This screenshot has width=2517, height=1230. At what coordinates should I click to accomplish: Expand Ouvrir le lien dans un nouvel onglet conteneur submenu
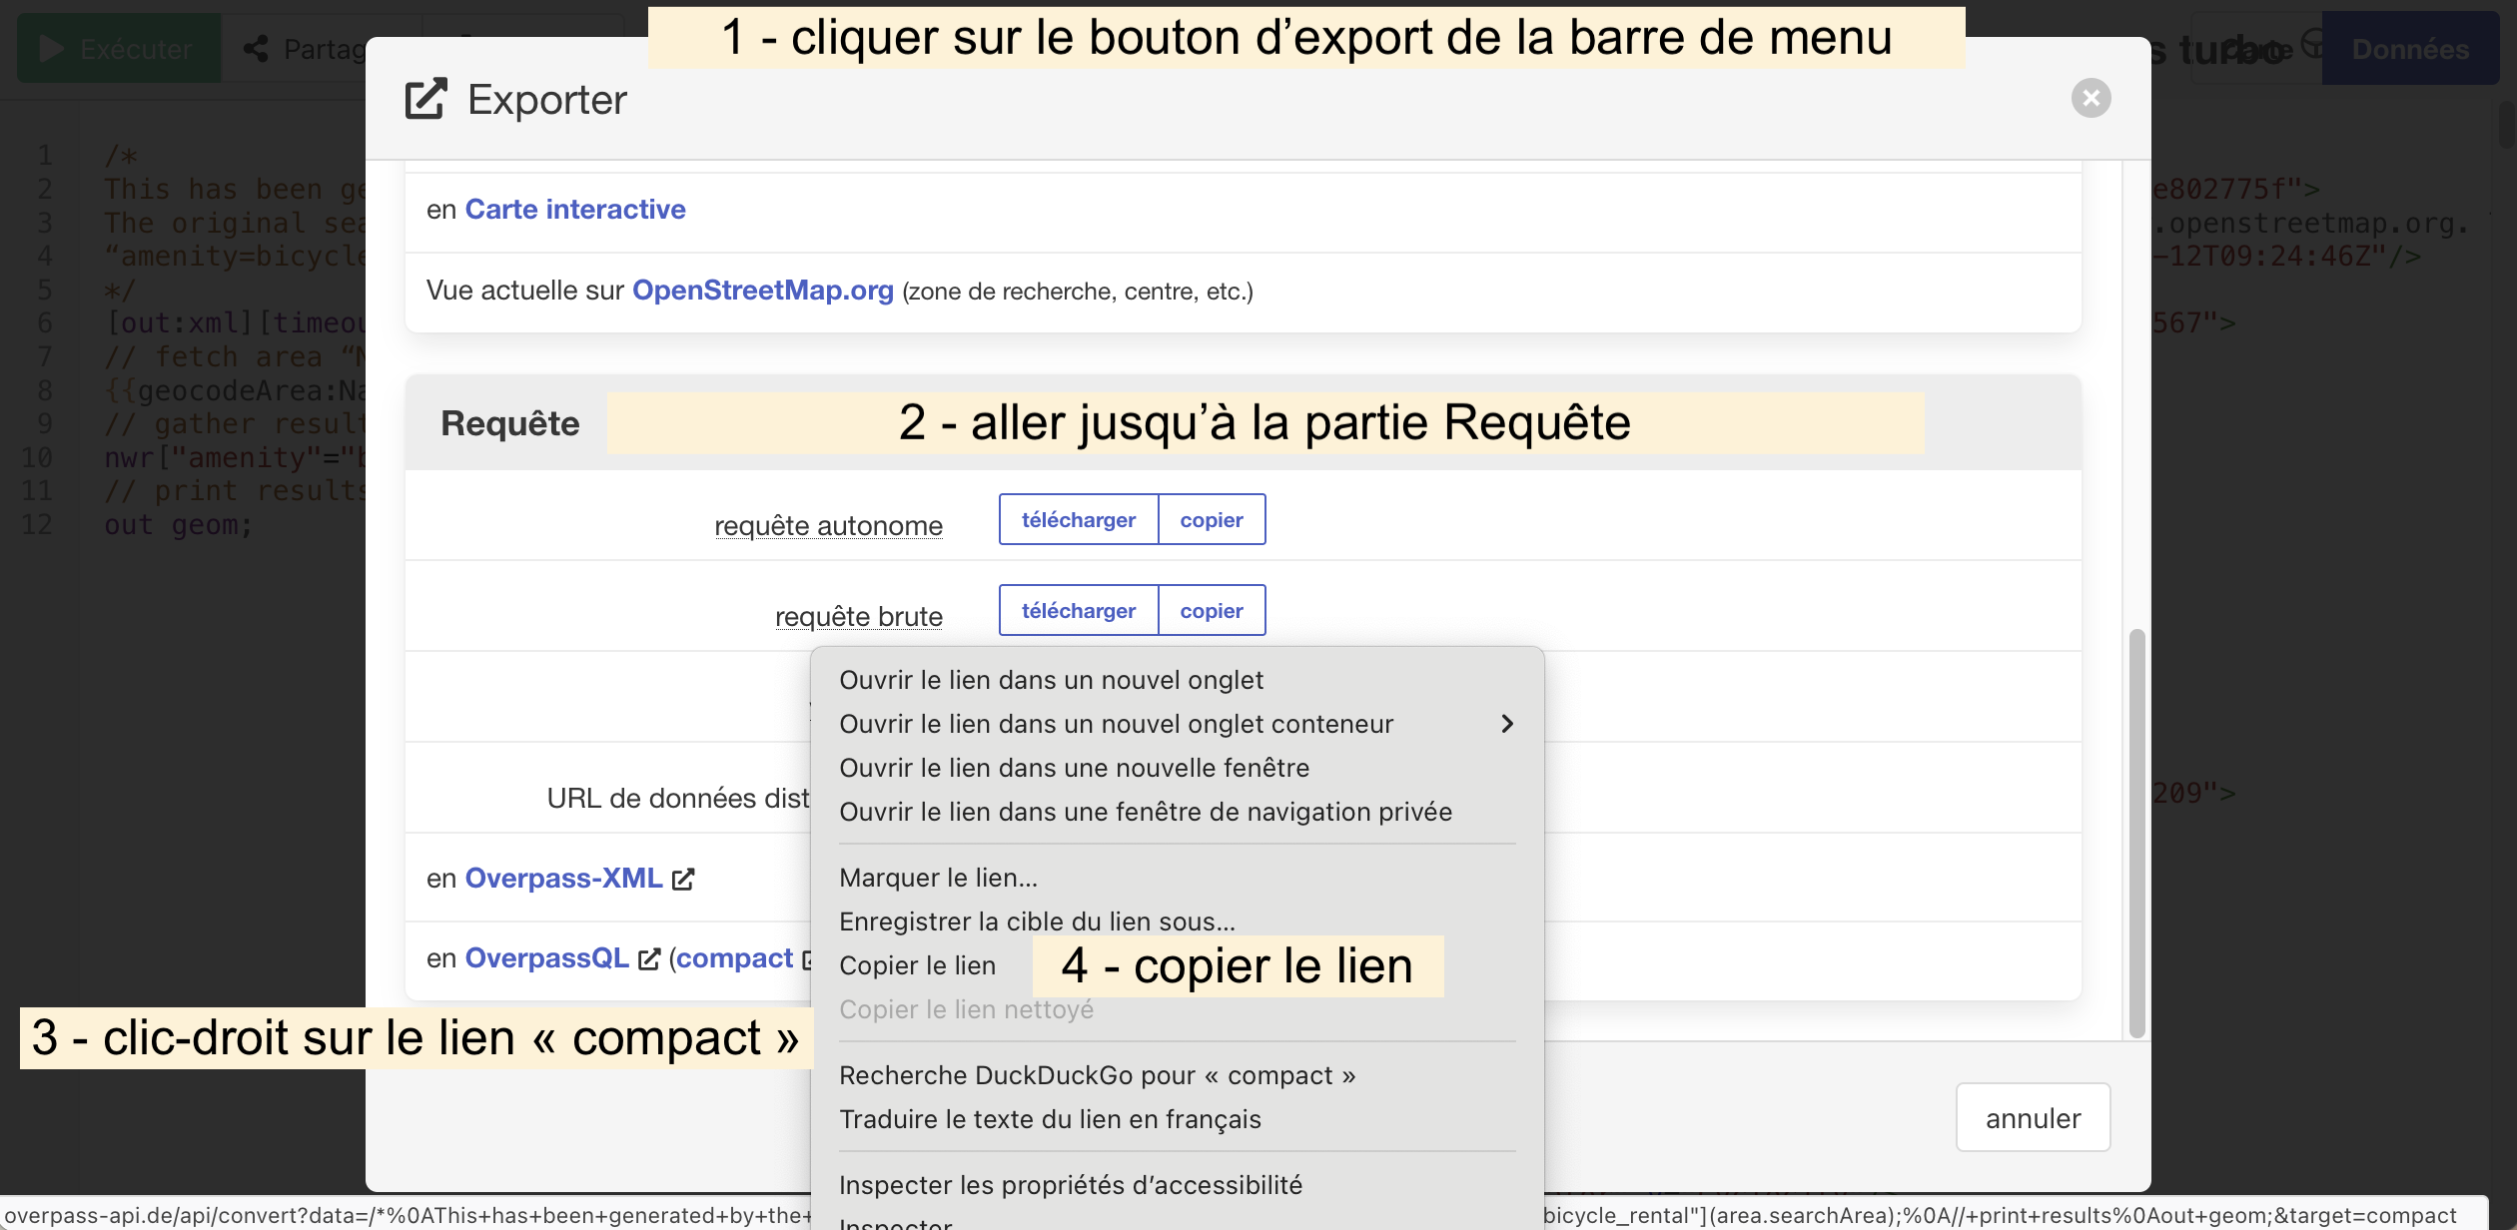tap(1178, 724)
